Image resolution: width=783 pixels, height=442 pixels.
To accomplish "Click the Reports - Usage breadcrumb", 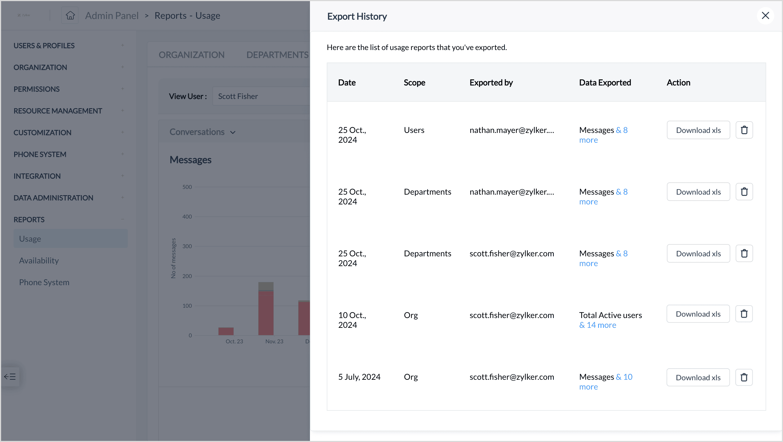I will click(187, 15).
